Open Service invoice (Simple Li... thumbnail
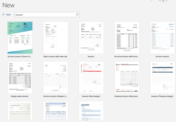The width and height of the screenshot is (176, 122). point(56,77)
